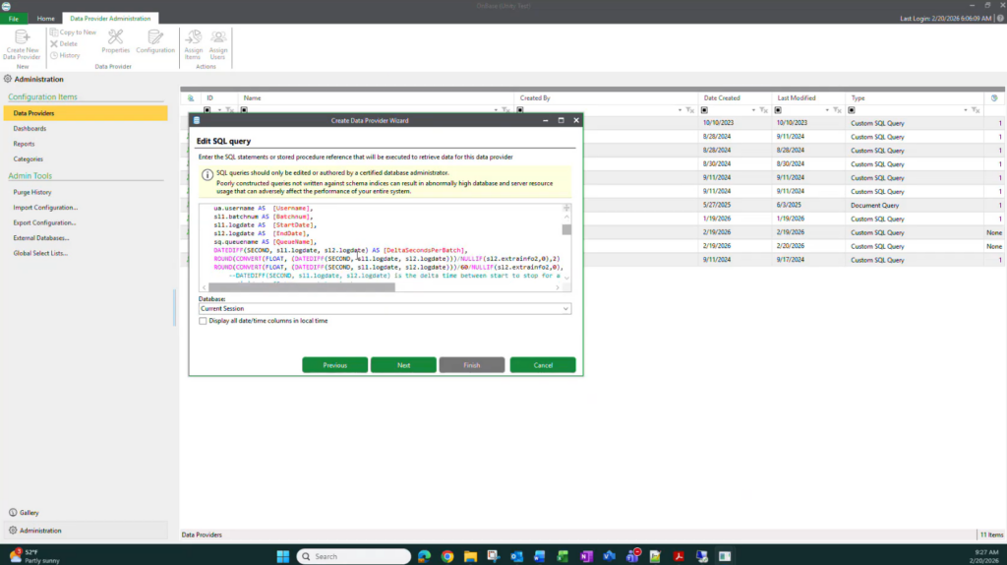1007x565 pixels.
Task: Click the Configuration ribbon icon
Action: click(155, 37)
